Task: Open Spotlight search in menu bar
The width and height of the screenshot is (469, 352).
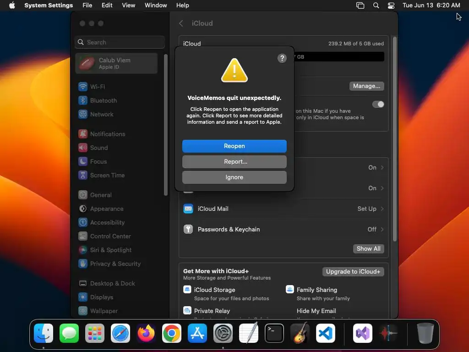Action: tap(376, 5)
